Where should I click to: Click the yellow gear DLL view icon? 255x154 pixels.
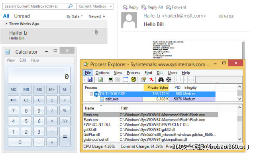point(133,80)
